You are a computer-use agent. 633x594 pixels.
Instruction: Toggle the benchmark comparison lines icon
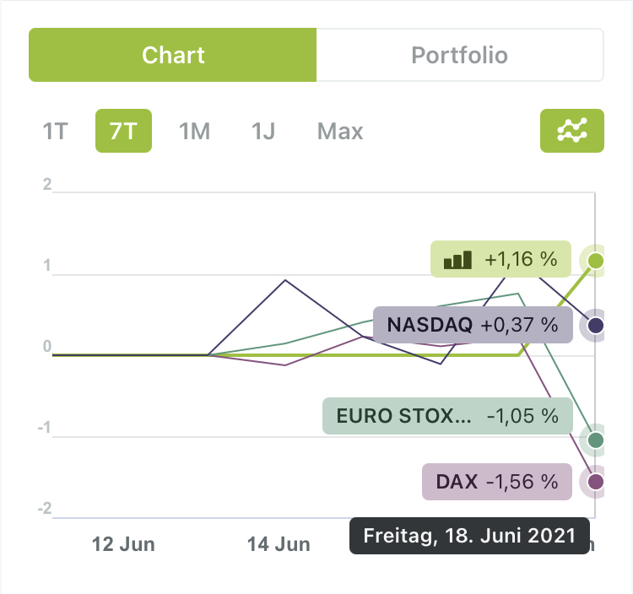coord(571,131)
